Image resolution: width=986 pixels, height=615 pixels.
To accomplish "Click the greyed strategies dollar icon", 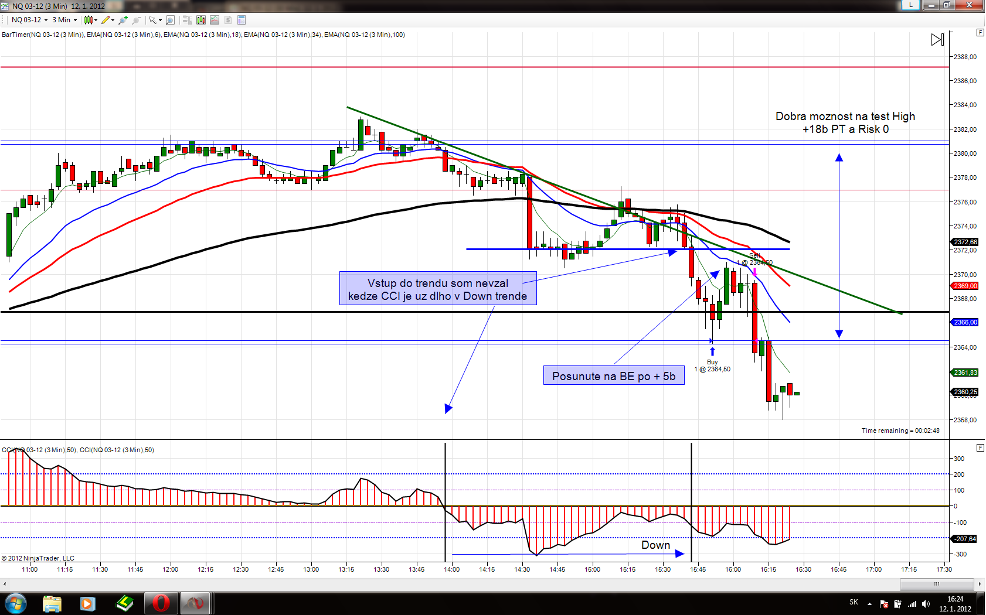I will [228, 20].
